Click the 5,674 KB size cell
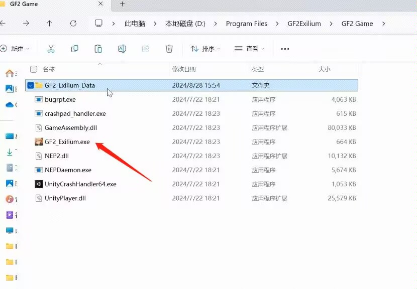 (344, 170)
